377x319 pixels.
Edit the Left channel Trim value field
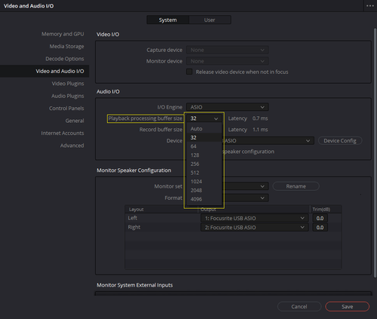320,218
